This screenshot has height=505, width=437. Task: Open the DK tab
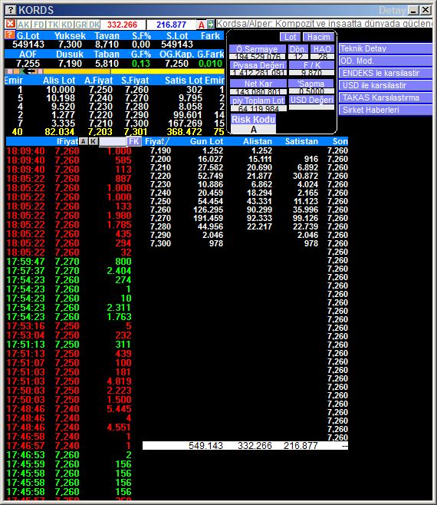tap(94, 25)
